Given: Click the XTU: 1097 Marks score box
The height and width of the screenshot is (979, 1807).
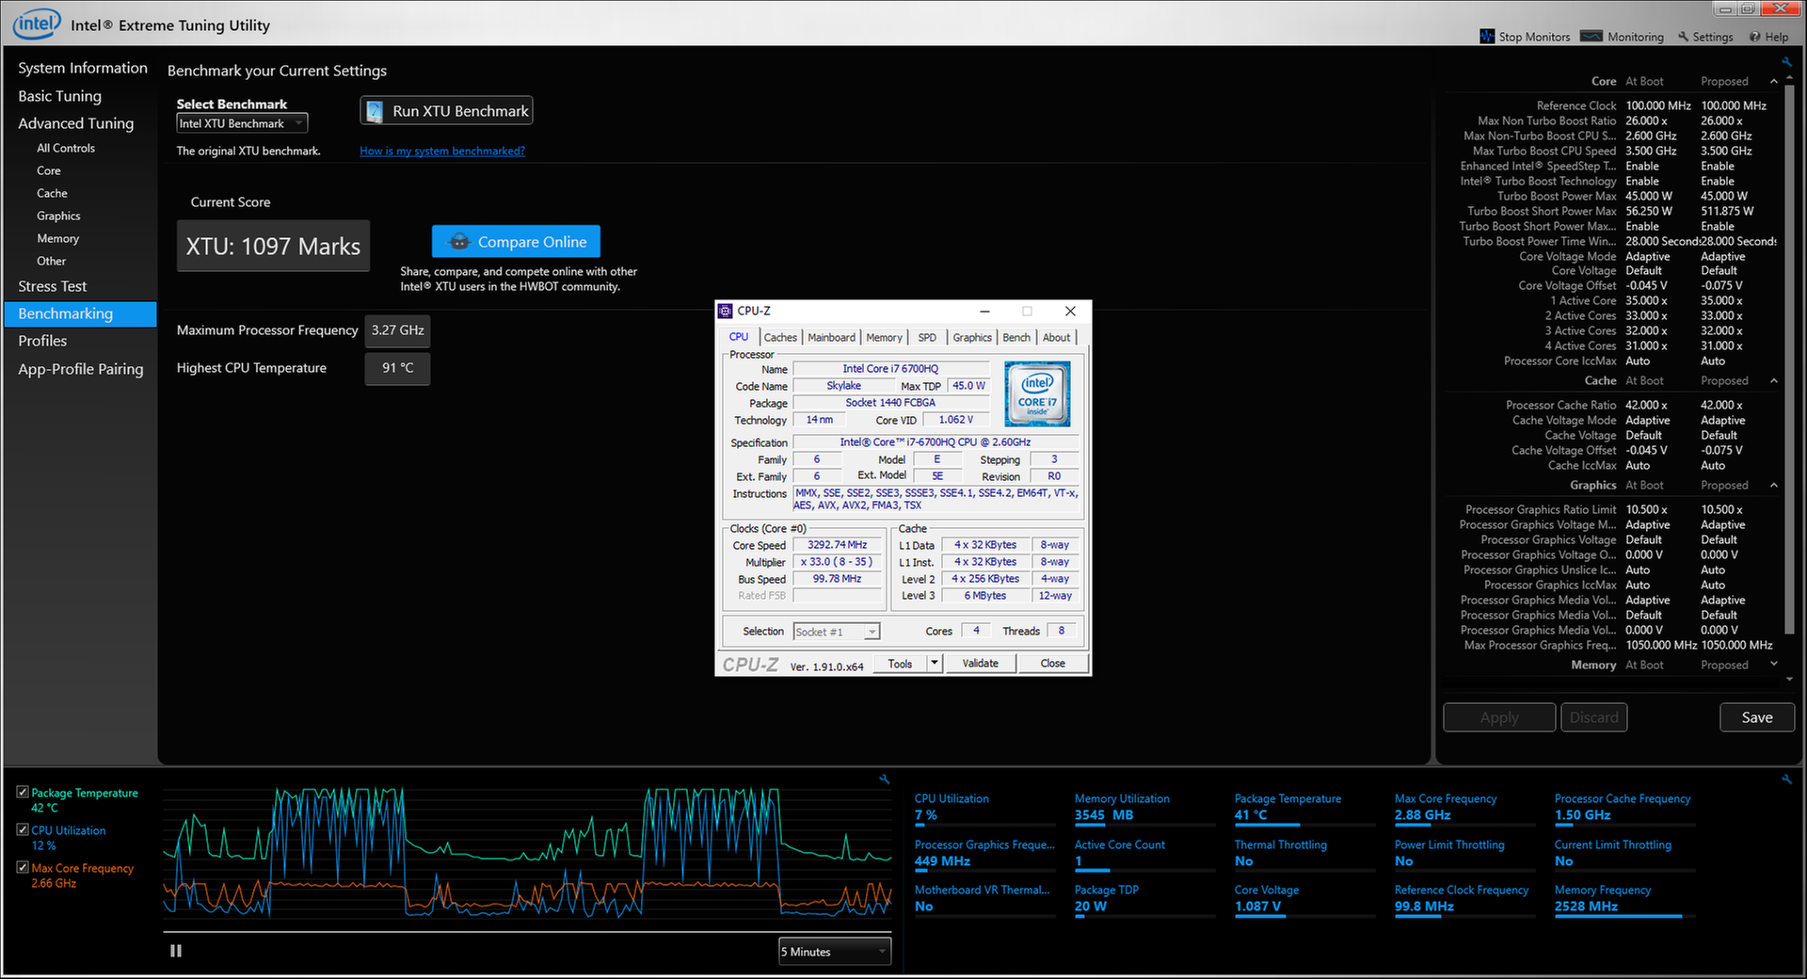Looking at the screenshot, I should pos(273,247).
